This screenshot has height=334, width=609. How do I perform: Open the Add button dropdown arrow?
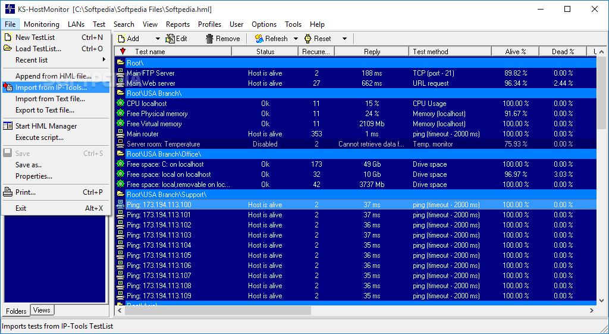coord(158,39)
